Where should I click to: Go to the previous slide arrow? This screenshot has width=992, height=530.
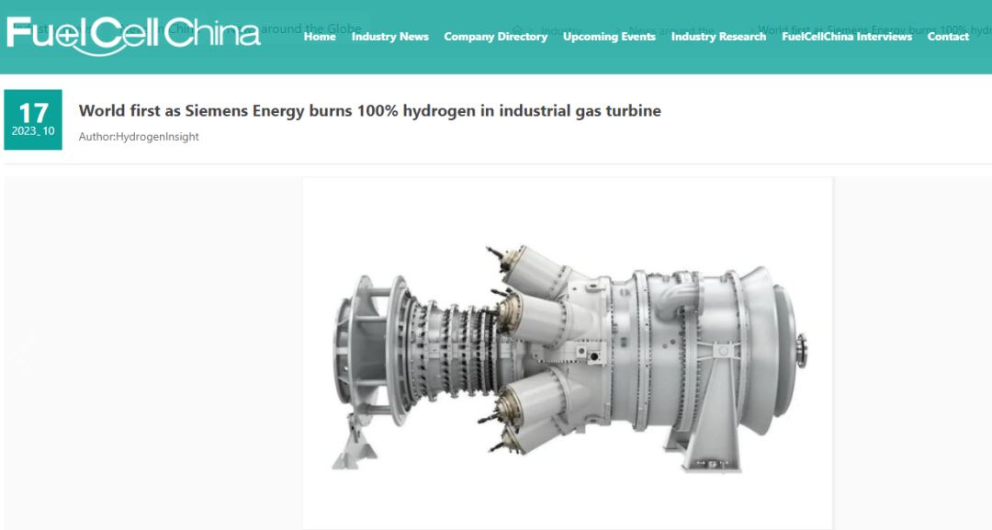22,353
